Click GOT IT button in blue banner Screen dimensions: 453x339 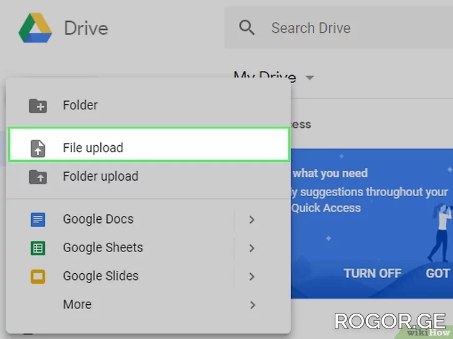(439, 273)
